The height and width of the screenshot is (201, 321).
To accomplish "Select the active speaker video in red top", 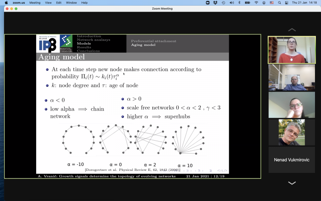I will point(292,50).
